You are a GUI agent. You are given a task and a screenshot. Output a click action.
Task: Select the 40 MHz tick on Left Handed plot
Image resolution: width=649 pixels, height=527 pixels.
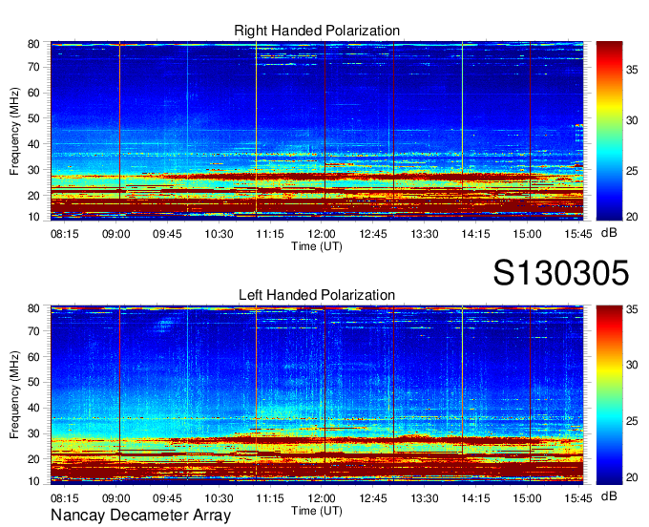tap(33, 408)
